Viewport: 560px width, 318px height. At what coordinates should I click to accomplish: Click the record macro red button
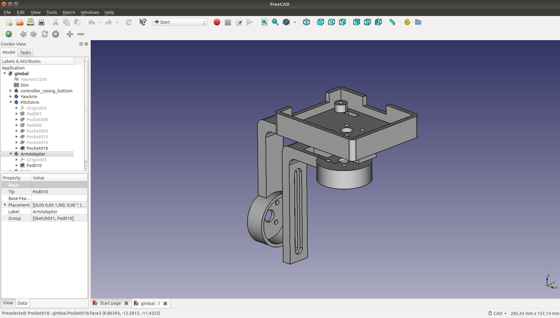coord(217,22)
